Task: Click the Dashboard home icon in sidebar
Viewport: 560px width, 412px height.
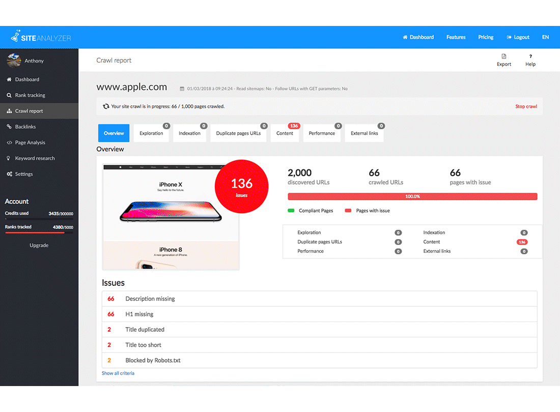Action: 9,79
